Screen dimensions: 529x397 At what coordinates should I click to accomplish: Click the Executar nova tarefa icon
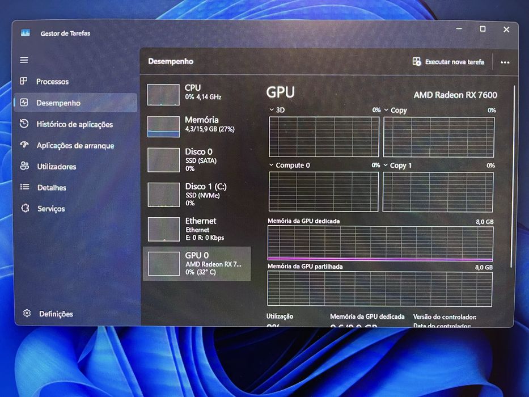pyautogui.click(x=417, y=61)
